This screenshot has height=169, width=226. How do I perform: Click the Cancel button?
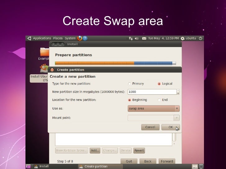coord(150,127)
